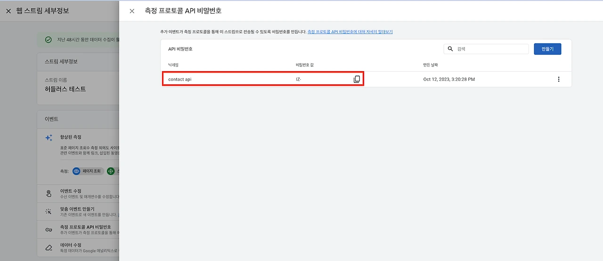Open 맞춤 이벤트 만들기 in the background page
603x261 pixels.
(78, 212)
